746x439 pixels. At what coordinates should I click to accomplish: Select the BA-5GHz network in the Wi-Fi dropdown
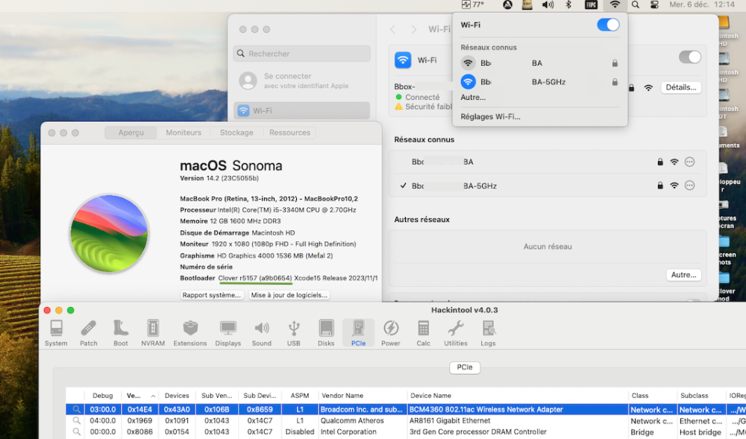click(539, 82)
